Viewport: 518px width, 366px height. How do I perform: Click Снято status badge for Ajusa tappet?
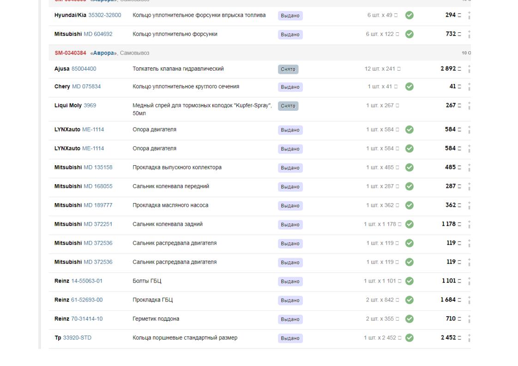[289, 69]
